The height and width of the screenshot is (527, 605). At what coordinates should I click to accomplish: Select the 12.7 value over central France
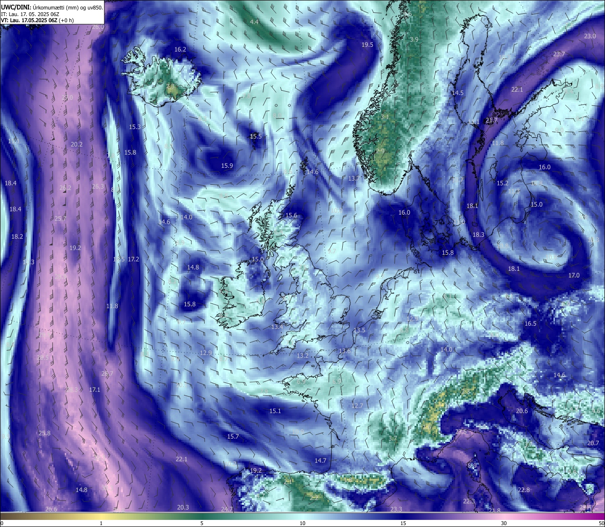click(357, 406)
